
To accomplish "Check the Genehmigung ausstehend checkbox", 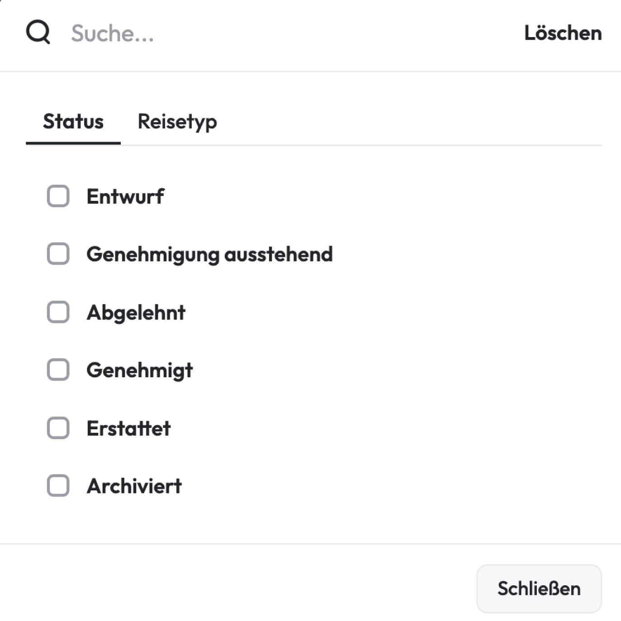I will point(57,254).
